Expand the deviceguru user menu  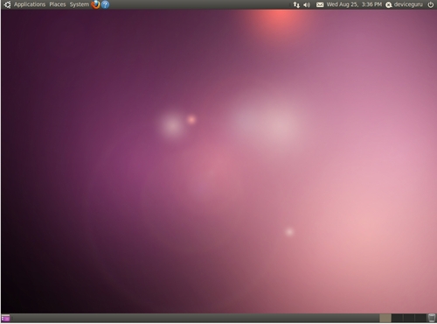[408, 4]
